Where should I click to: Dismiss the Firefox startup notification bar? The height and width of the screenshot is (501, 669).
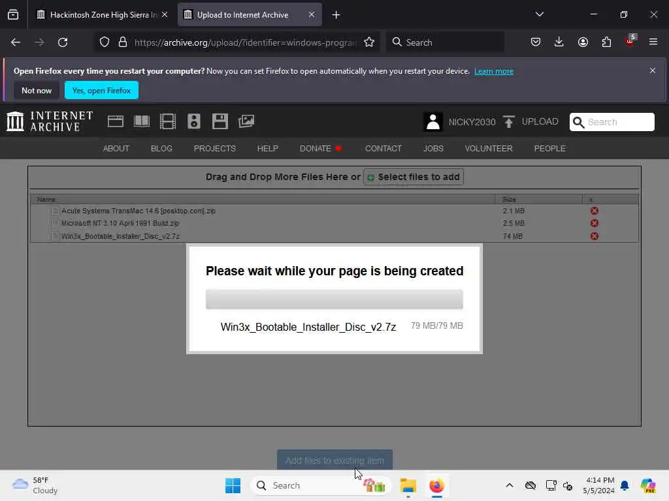[x=653, y=70]
